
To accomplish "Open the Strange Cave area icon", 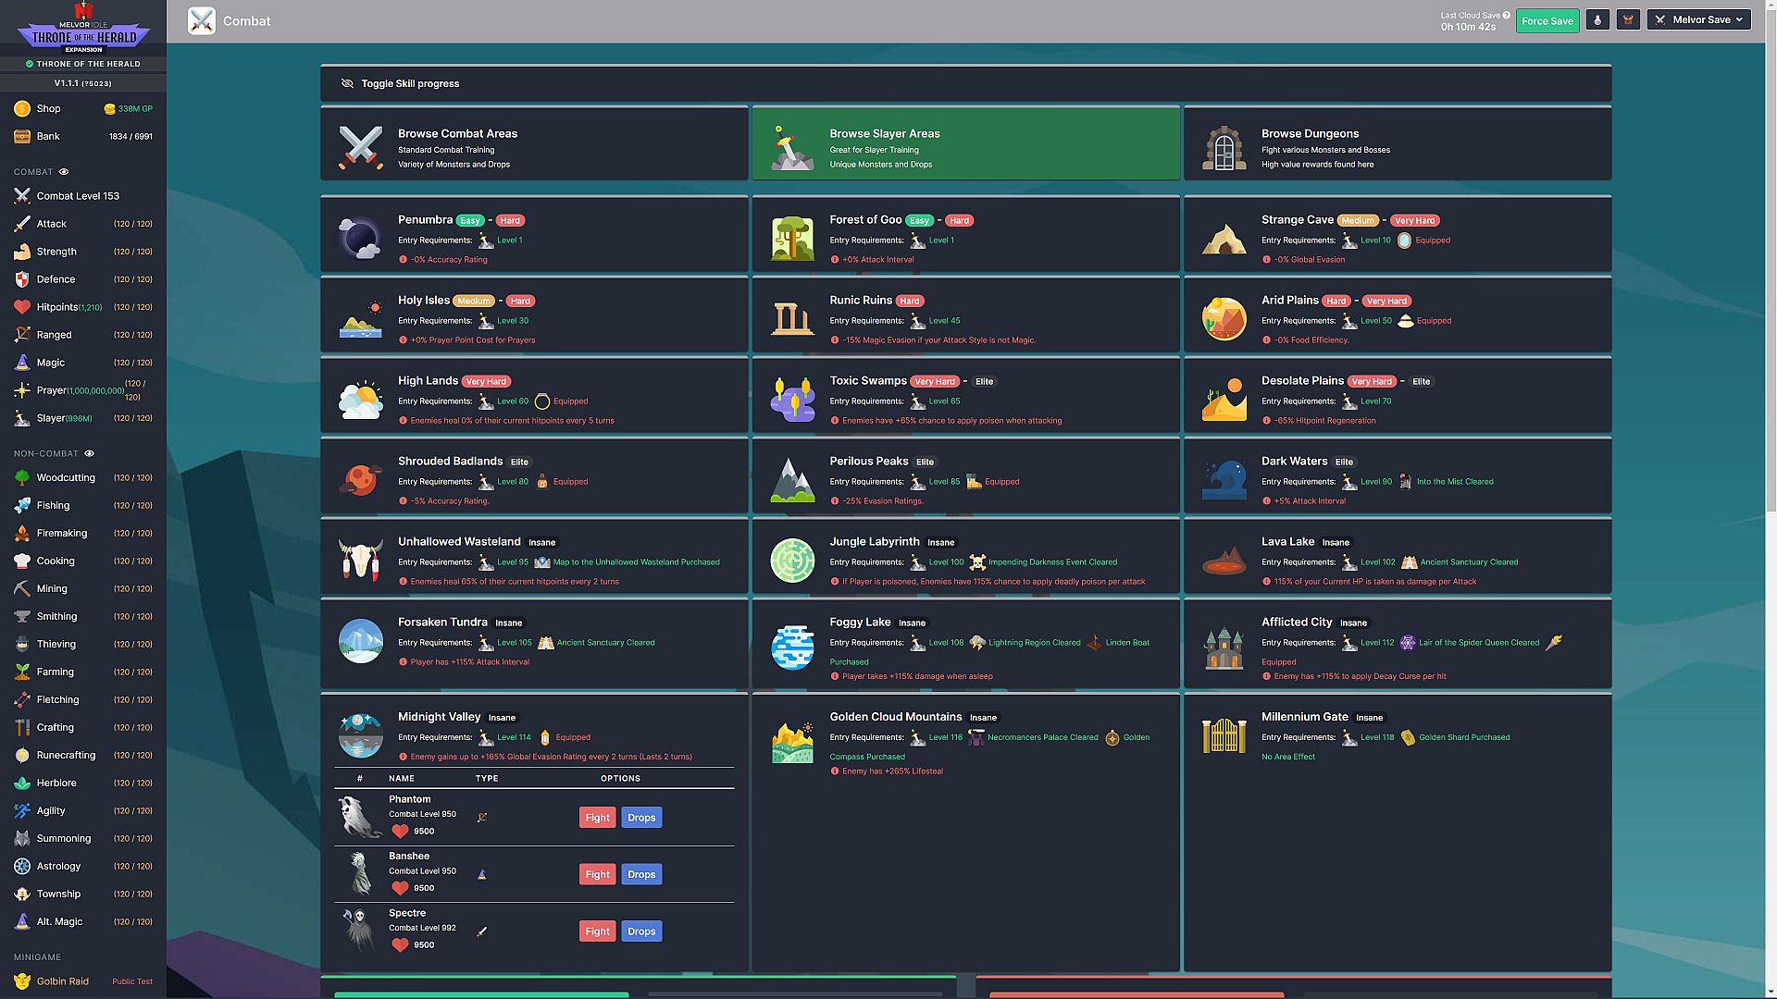I will pos(1224,239).
